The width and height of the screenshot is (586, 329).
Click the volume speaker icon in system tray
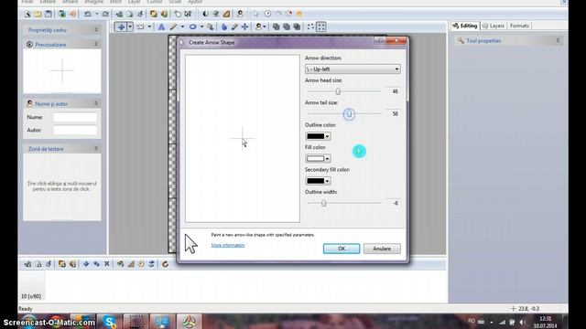522,322
